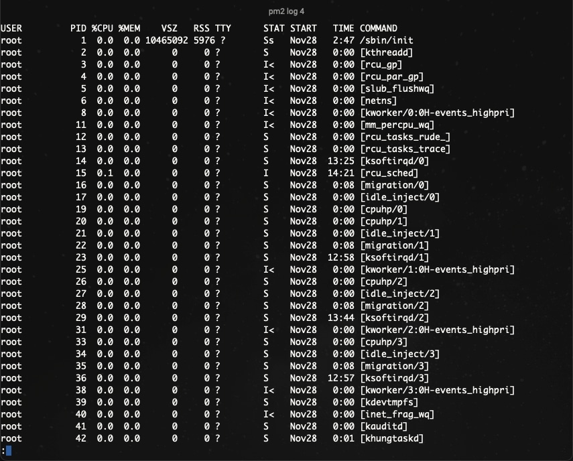Click the USER column header
Image resolution: width=573 pixels, height=461 pixels.
(x=11, y=28)
